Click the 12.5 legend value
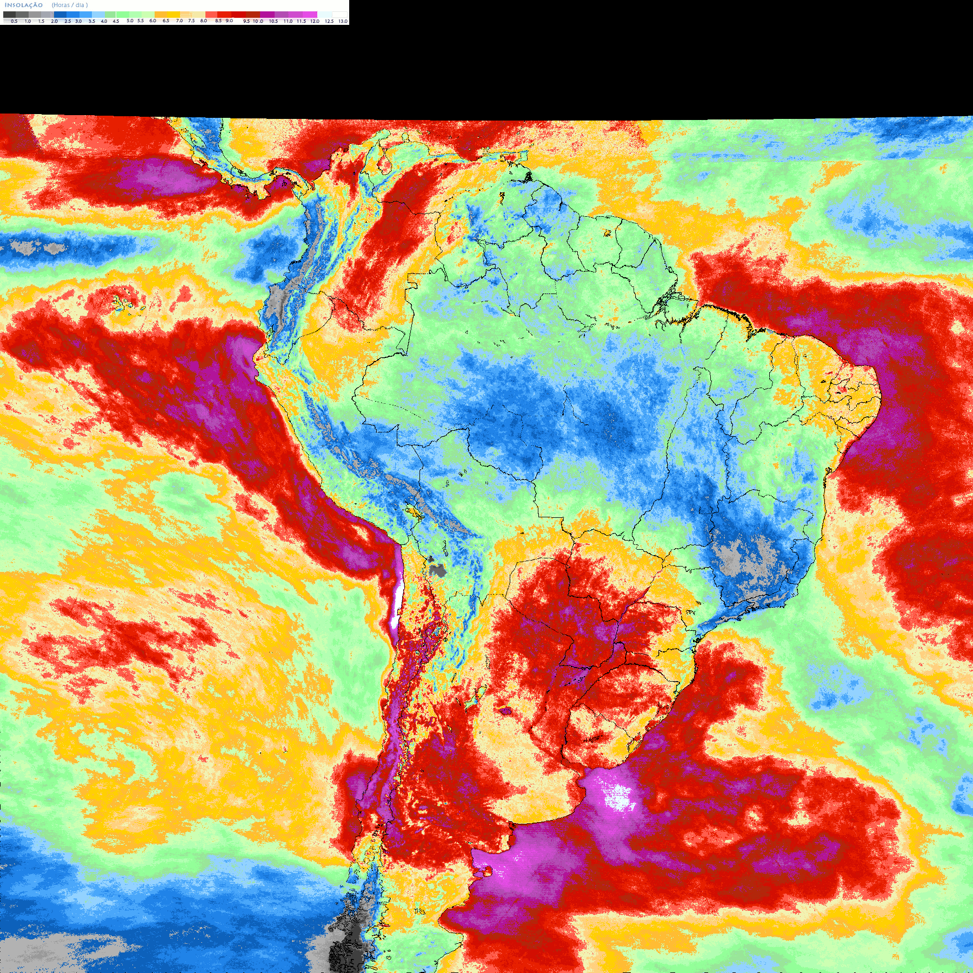Image resolution: width=973 pixels, height=973 pixels. (x=329, y=21)
